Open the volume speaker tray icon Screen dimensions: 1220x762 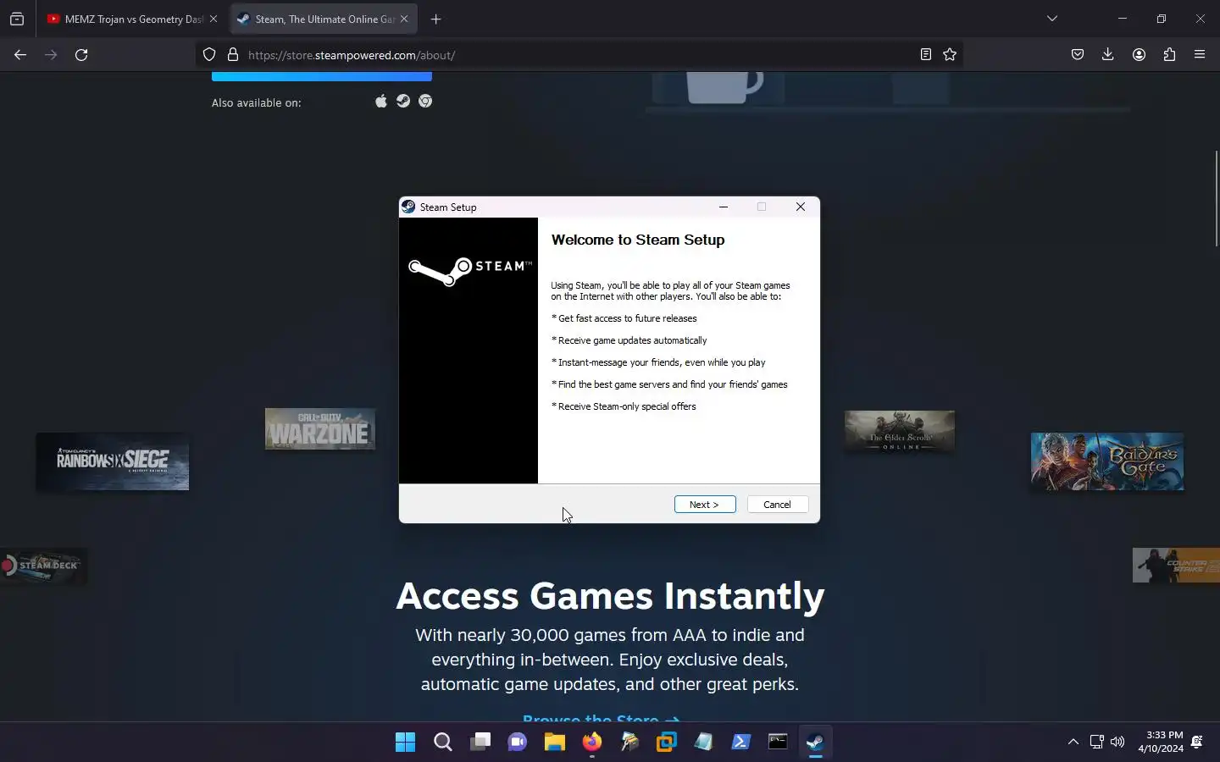(x=1117, y=742)
